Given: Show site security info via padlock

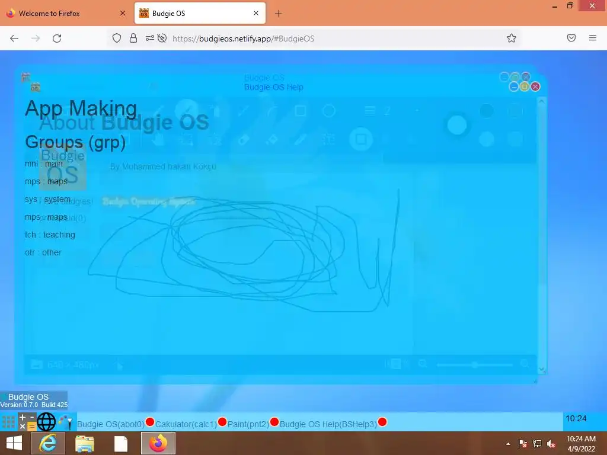Looking at the screenshot, I should 133,38.
